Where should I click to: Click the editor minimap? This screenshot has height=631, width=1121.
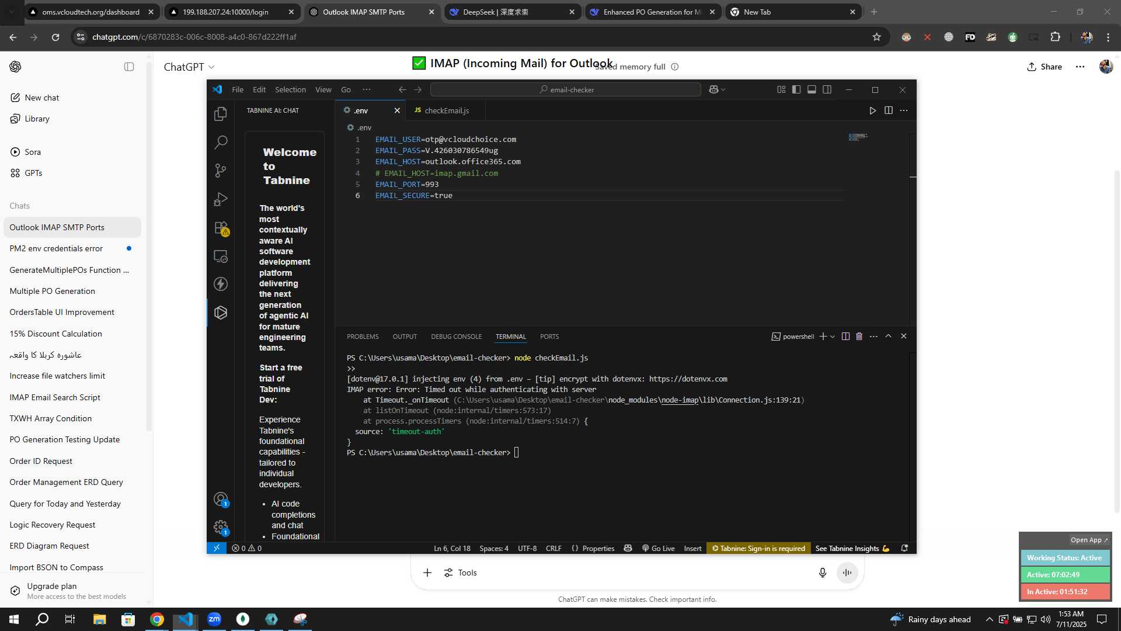click(x=858, y=137)
